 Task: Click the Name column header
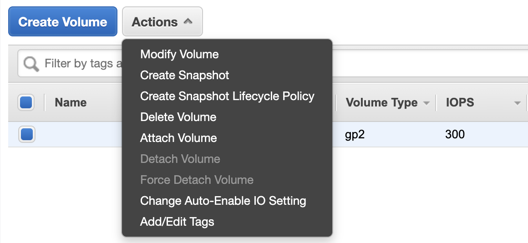(x=71, y=102)
